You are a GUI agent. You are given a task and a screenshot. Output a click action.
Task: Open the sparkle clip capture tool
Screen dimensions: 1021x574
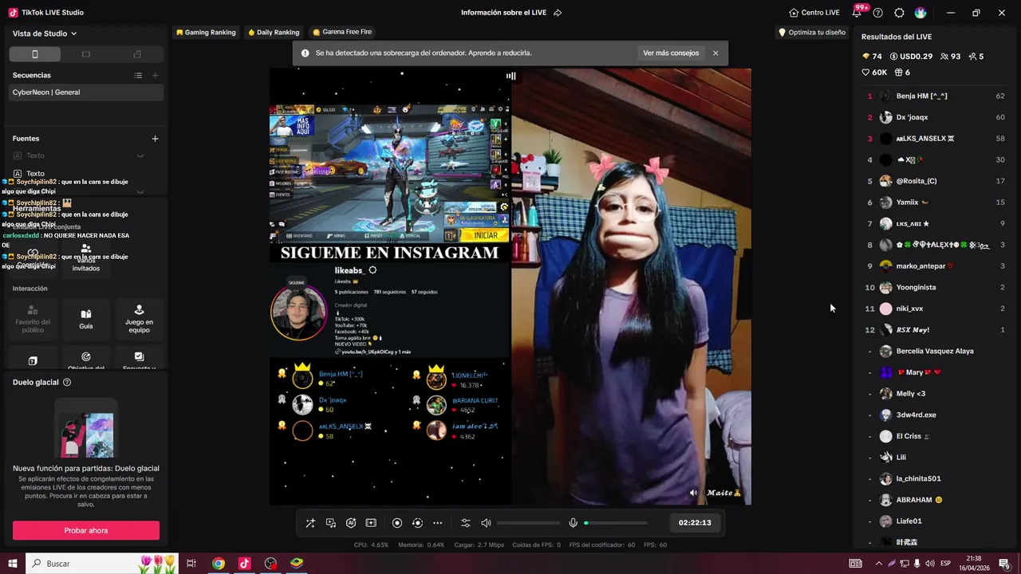pyautogui.click(x=371, y=523)
